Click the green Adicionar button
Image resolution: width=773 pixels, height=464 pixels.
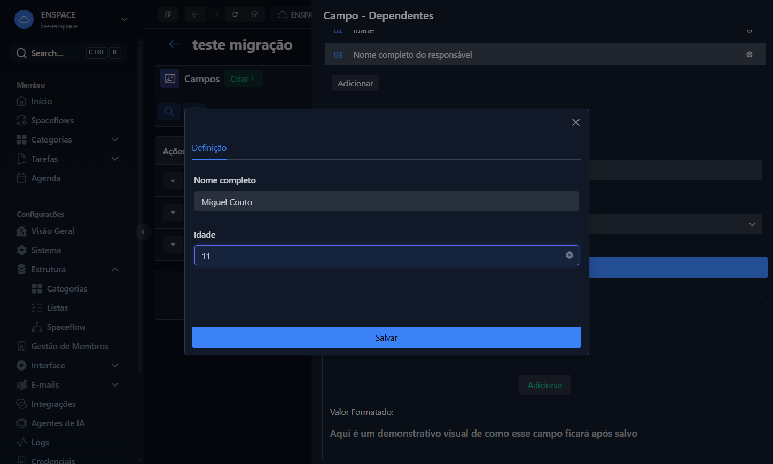point(545,385)
